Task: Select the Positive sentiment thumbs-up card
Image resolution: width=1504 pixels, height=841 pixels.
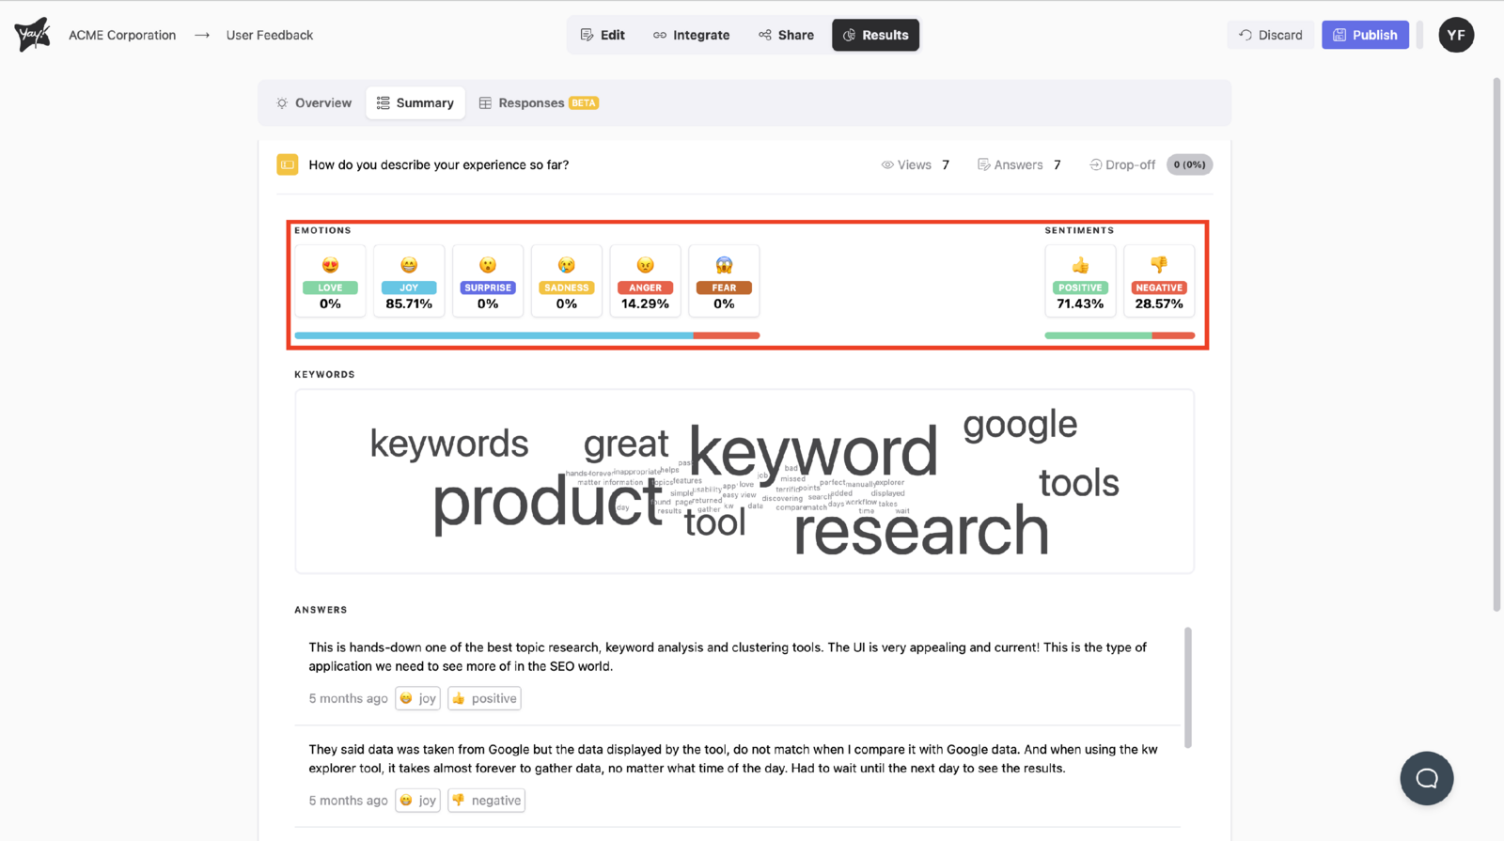Action: (1080, 281)
